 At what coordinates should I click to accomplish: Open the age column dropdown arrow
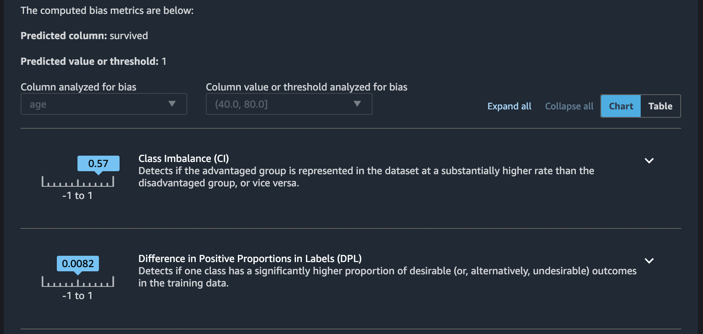pyautogui.click(x=172, y=104)
